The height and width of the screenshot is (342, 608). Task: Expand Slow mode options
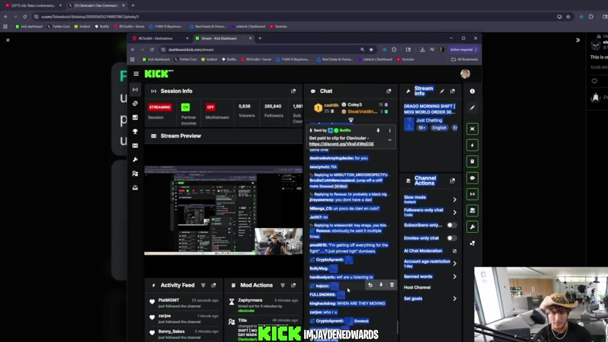pos(455,199)
